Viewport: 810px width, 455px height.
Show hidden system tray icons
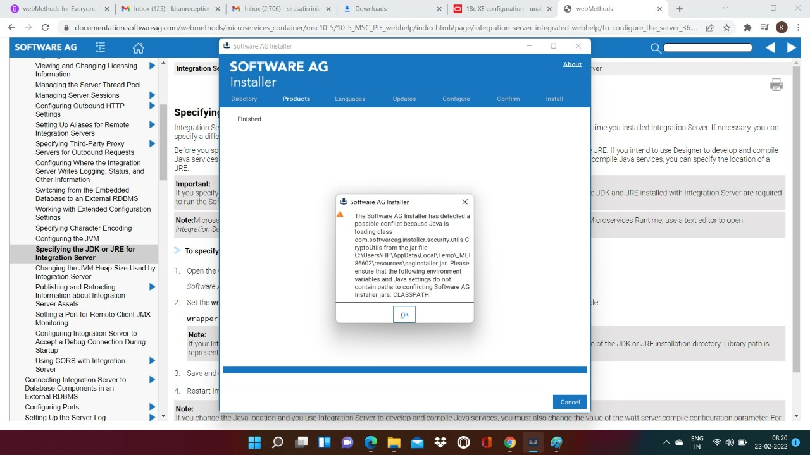[666, 442]
